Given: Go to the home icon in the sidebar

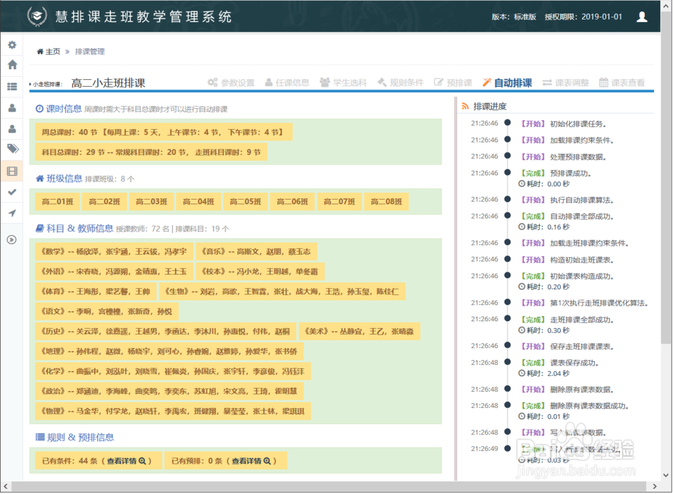Looking at the screenshot, I should (x=12, y=65).
